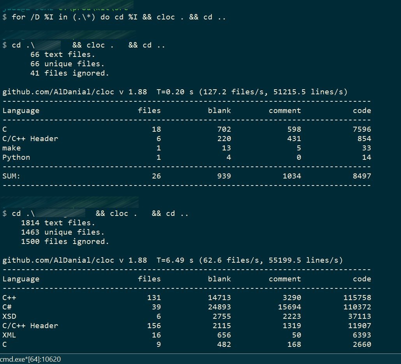This screenshot has width=401, height=364.
Task: Click code value 37113 in XSD row
Action: 360,316
